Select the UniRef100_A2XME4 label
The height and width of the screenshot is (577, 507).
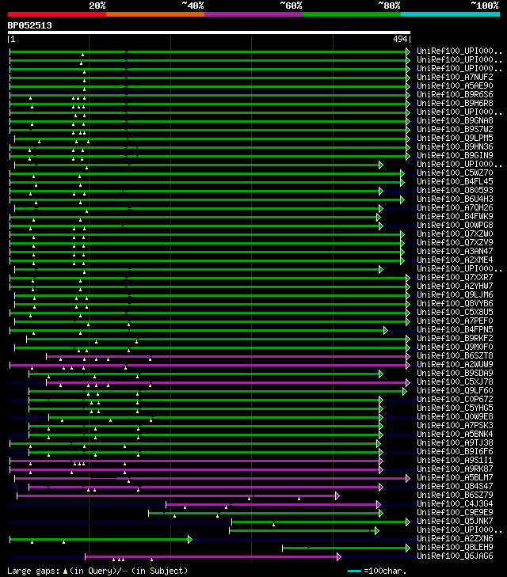click(x=455, y=260)
